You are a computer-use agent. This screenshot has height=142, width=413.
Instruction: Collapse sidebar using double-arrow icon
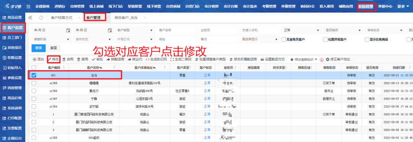30,18
